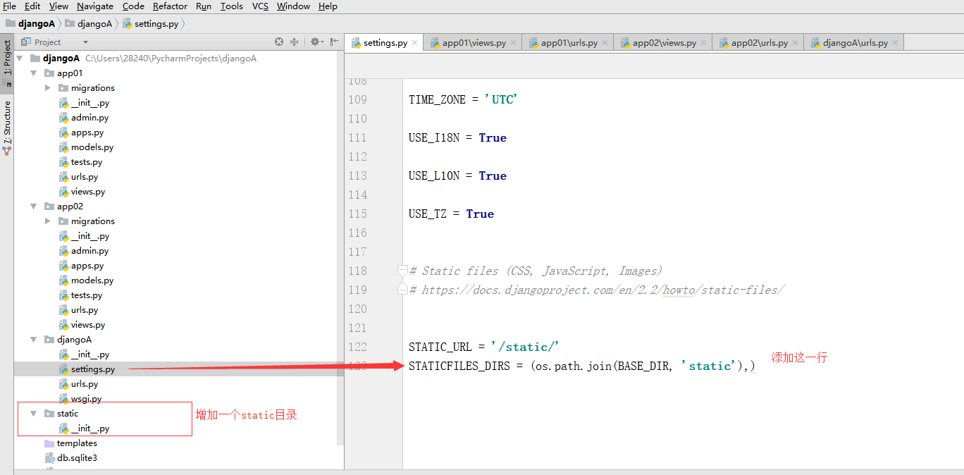964x475 pixels.
Task: Switch to the app02\urls.py editor tab
Action: pyautogui.click(x=758, y=42)
